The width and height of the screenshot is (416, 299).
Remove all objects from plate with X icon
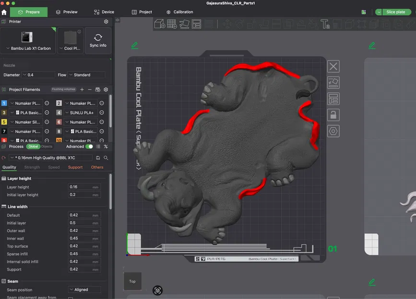coord(333,66)
